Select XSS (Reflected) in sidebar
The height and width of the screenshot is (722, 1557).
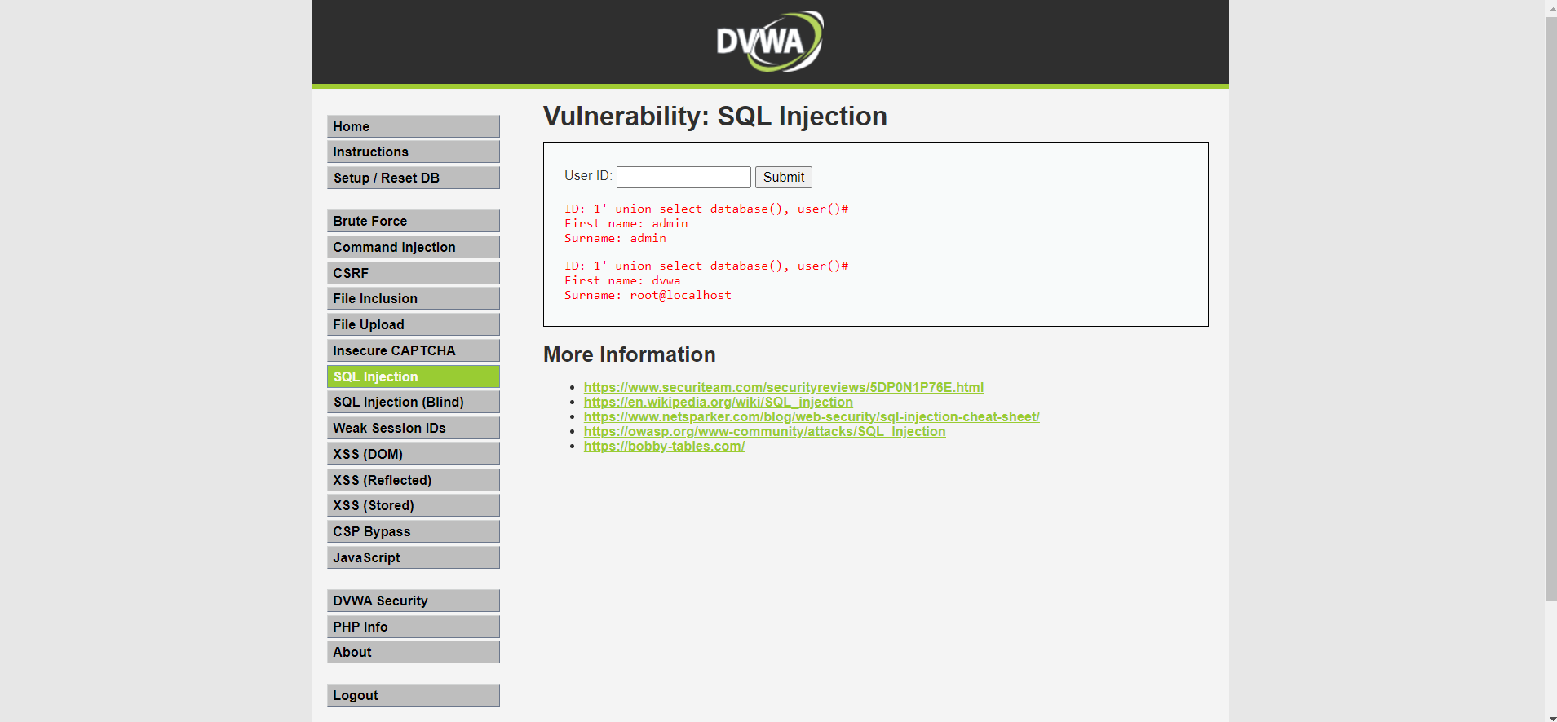click(x=414, y=480)
